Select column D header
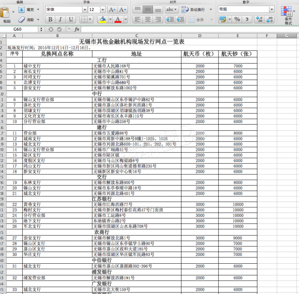The width and height of the screenshot is (299, 294). point(200,36)
